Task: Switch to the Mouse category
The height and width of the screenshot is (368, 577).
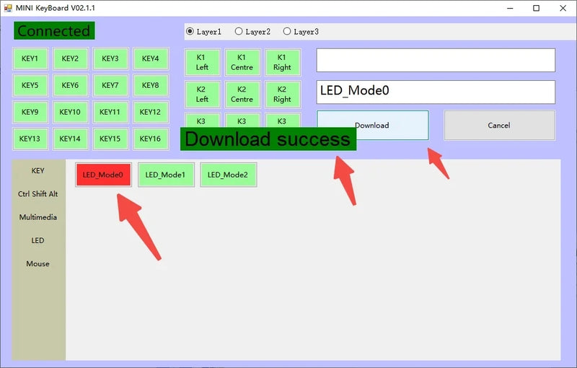Action: coord(38,263)
